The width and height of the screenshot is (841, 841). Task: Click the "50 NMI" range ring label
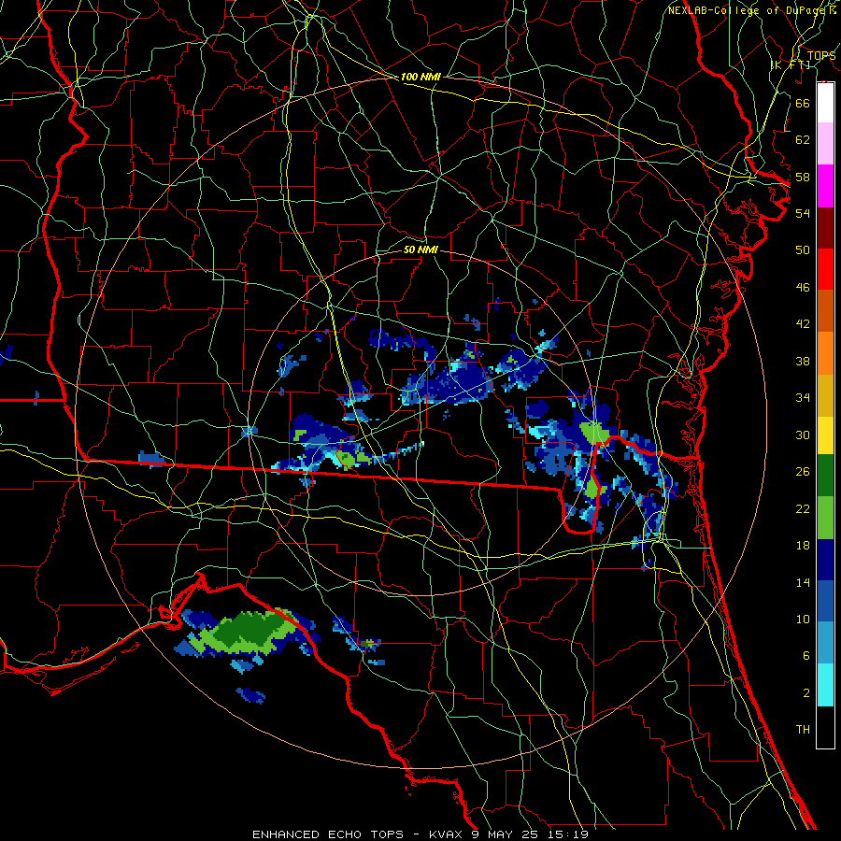(420, 250)
